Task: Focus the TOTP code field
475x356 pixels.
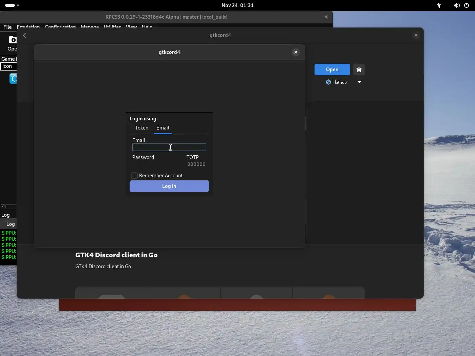Action: point(196,164)
